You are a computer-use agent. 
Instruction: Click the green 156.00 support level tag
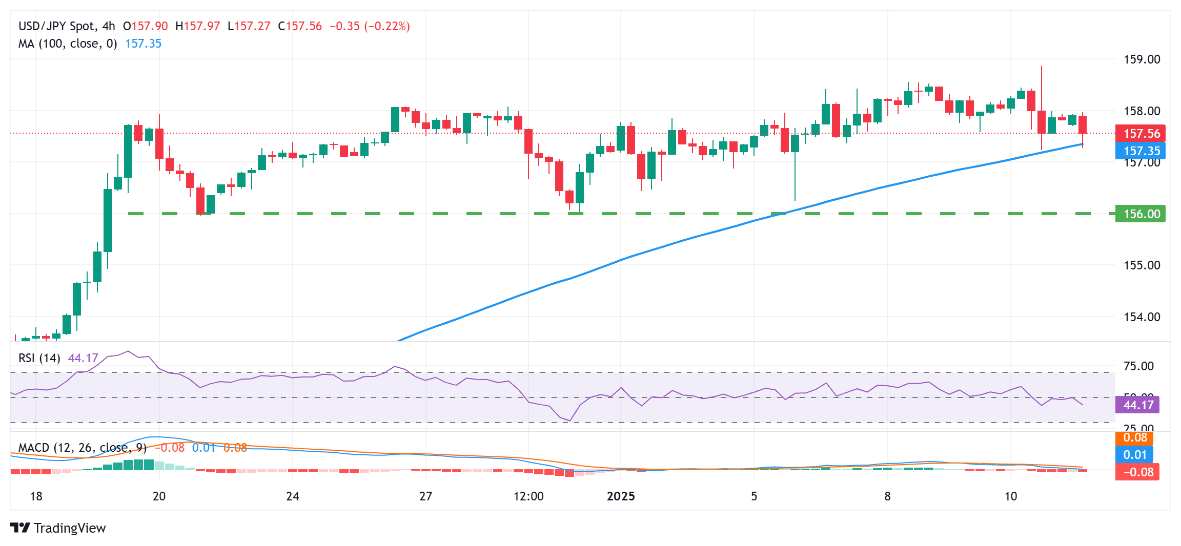pyautogui.click(x=1141, y=214)
